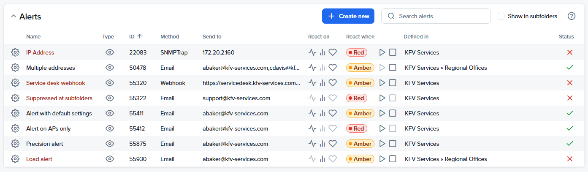The height and width of the screenshot is (172, 588).
Task: Click the red X status of Load alert
Action: point(570,159)
